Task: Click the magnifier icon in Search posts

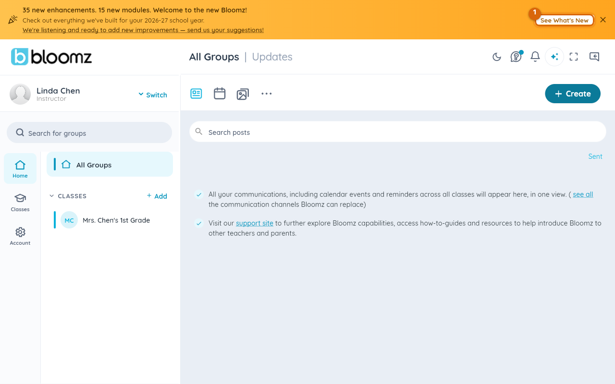Action: [x=199, y=132]
